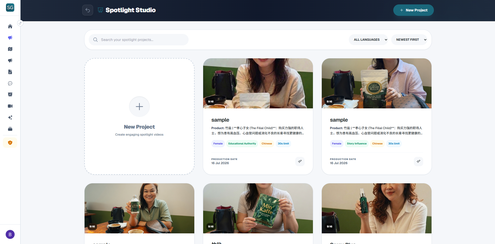Open the map icon in sidebar
The width and height of the screenshot is (495, 244).
10,49
